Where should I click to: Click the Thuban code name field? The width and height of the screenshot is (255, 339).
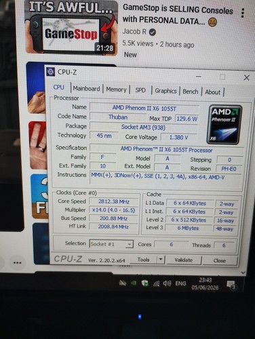coord(118,117)
